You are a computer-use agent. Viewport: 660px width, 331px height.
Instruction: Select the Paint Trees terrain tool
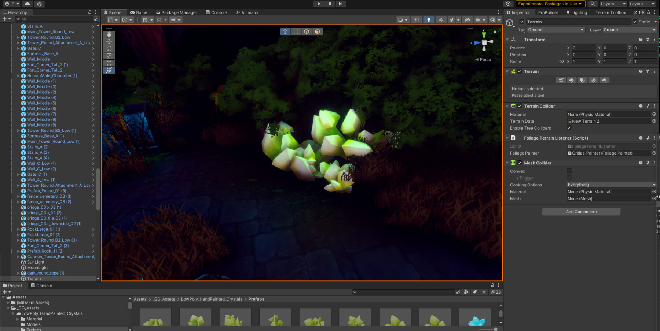click(x=582, y=80)
